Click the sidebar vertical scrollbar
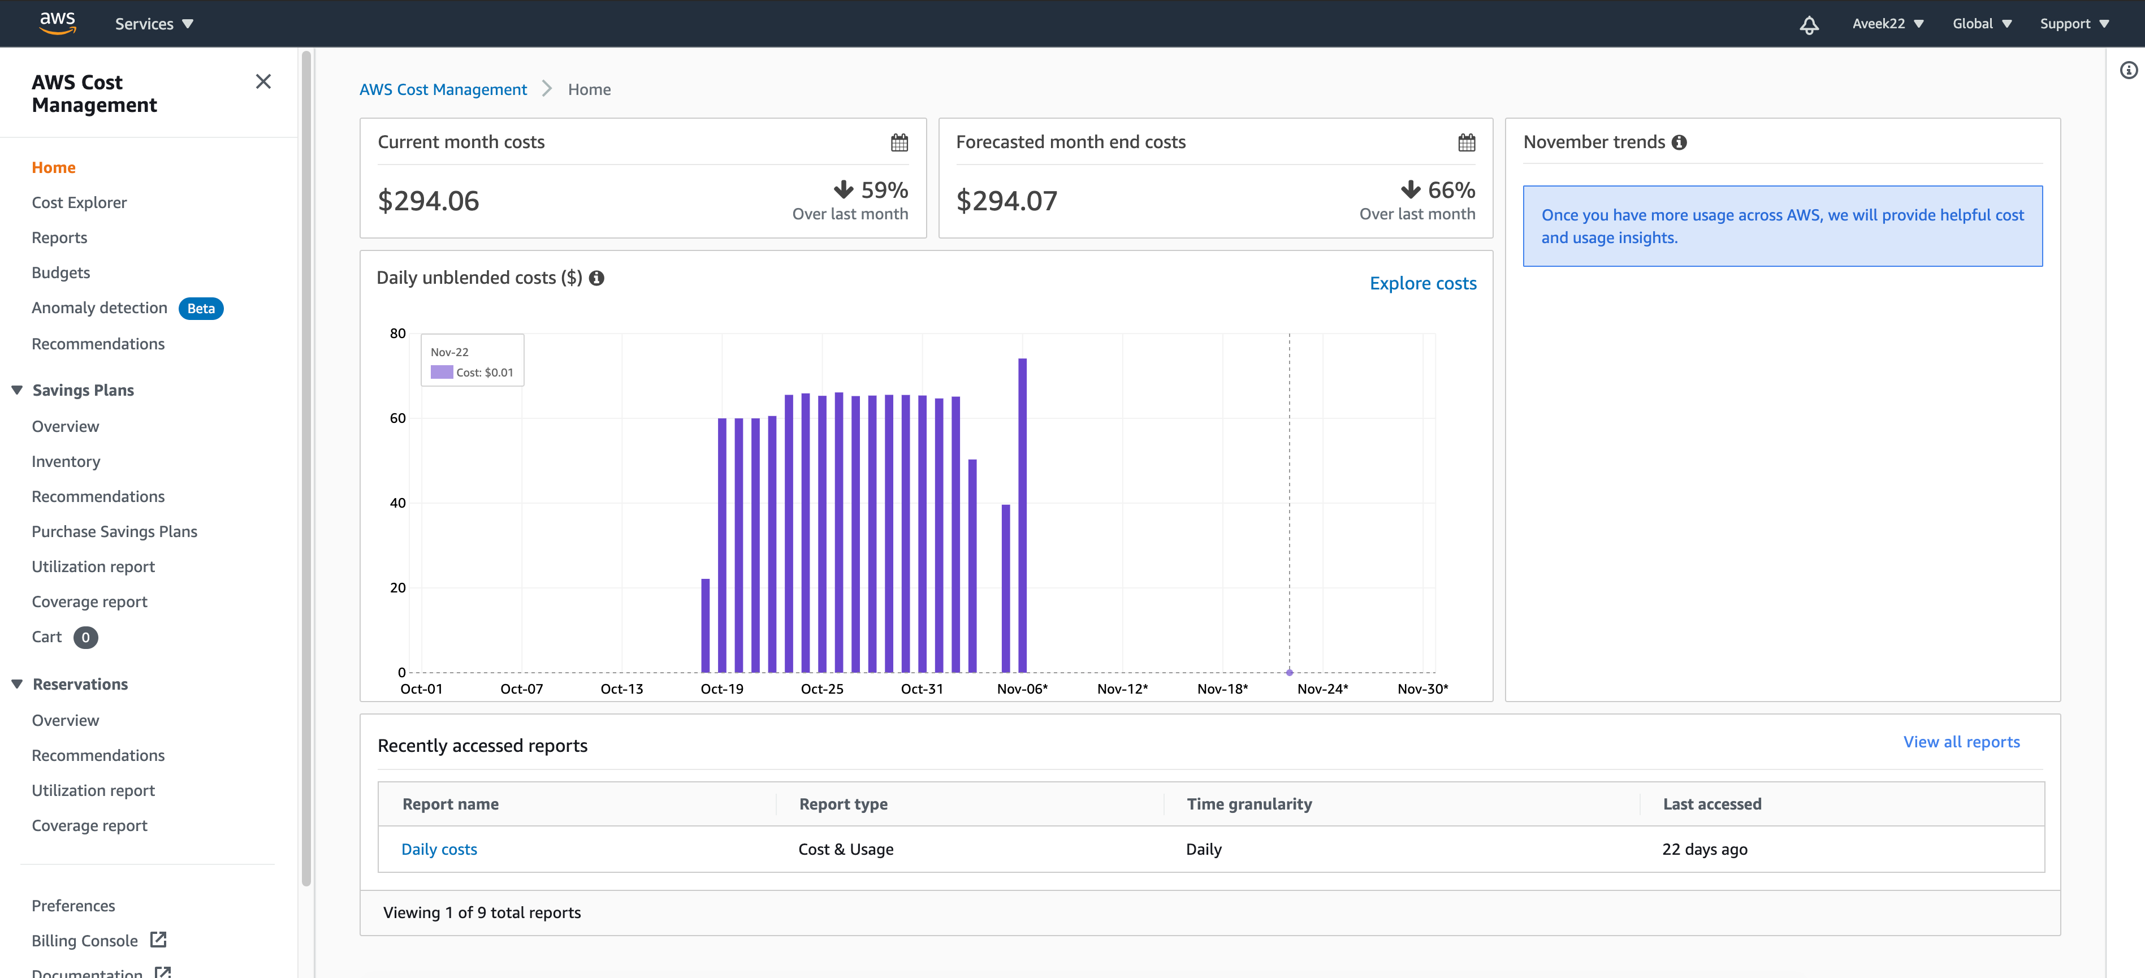Screen dimensions: 2145x978 [306, 466]
